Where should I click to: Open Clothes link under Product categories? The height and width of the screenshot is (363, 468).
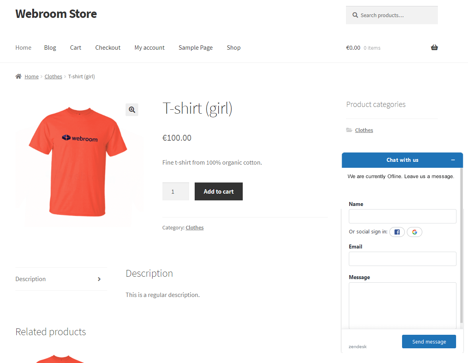tap(364, 130)
